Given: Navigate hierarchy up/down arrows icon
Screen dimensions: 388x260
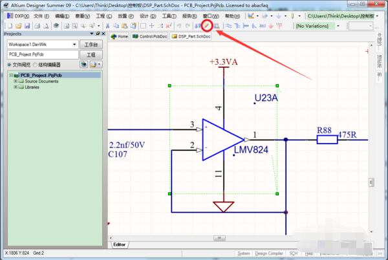Looking at the screenshot, I should pyautogui.click(x=198, y=26).
